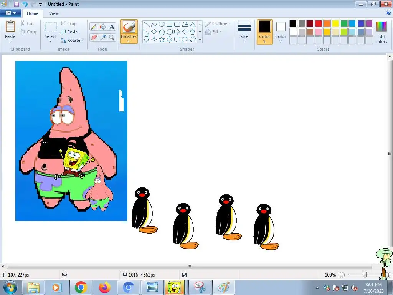The height and width of the screenshot is (295, 393).
Task: Activate Color 1 foreground selector
Action: click(x=265, y=32)
